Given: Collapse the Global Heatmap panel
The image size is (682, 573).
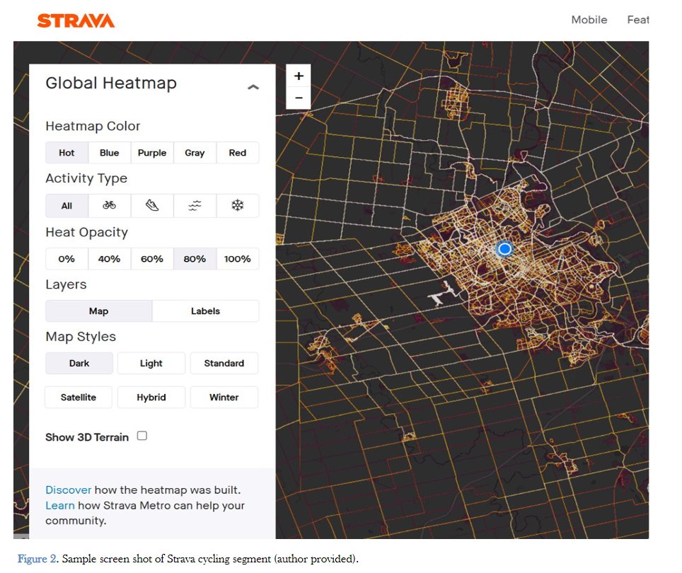Looking at the screenshot, I should click(x=253, y=87).
